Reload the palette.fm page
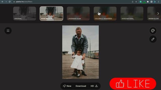The height and width of the screenshot is (90, 161). [10, 2]
